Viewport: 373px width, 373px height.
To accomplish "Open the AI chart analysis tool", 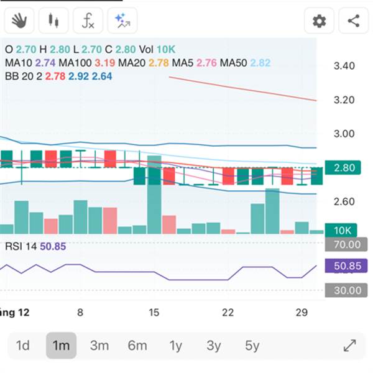I will tap(122, 21).
